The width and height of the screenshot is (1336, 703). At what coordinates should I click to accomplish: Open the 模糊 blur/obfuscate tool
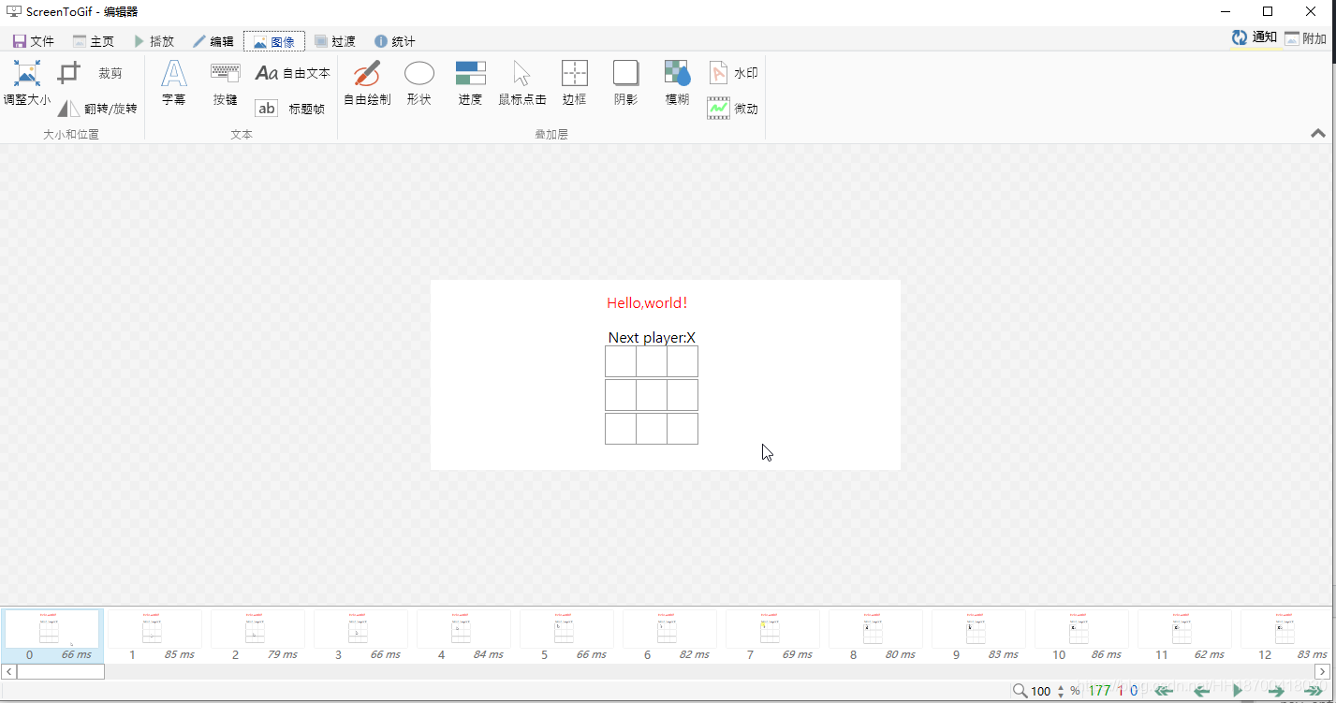(x=677, y=83)
